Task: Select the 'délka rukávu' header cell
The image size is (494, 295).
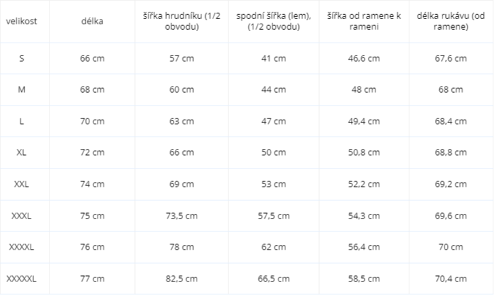Action: (451, 21)
